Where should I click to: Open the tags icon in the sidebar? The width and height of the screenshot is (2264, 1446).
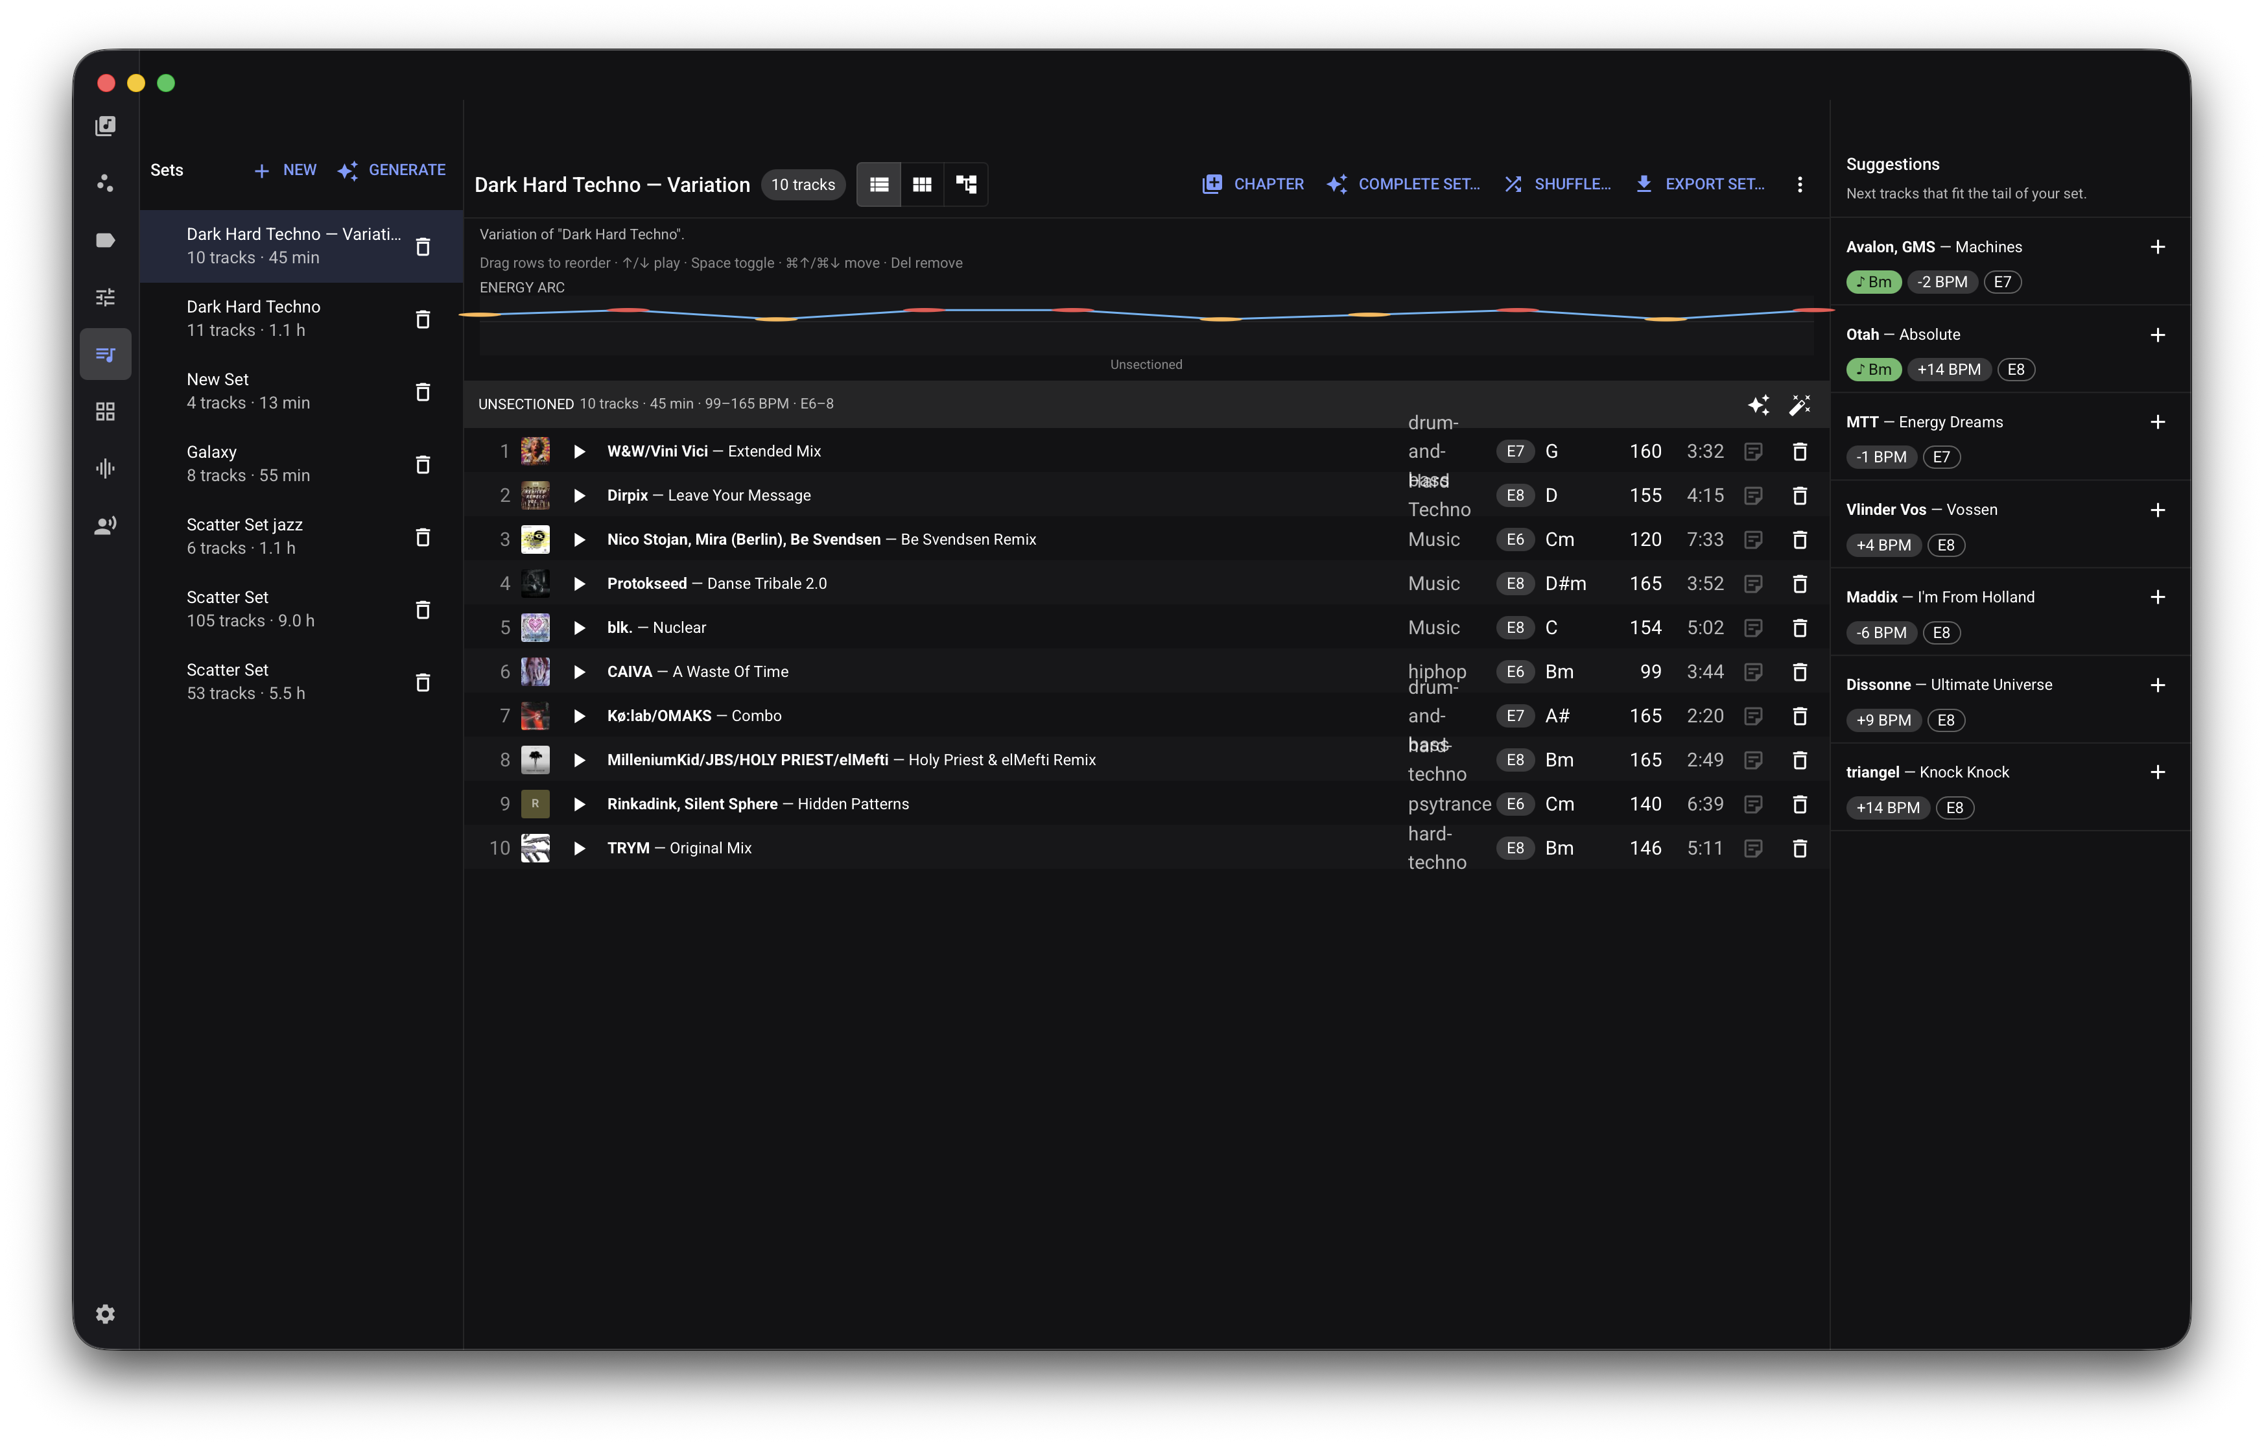coord(105,240)
